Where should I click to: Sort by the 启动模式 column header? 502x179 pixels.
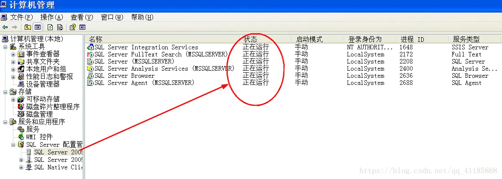318,39
